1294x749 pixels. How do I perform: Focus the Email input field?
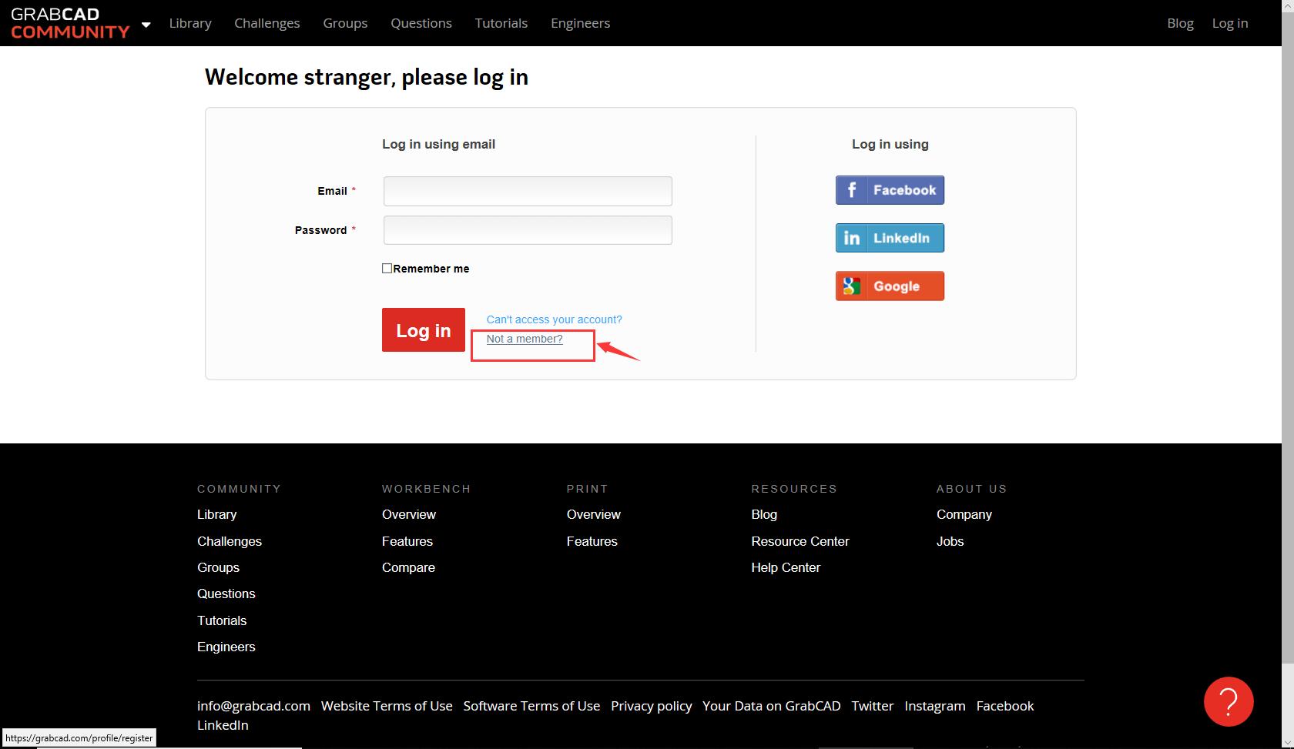(528, 191)
